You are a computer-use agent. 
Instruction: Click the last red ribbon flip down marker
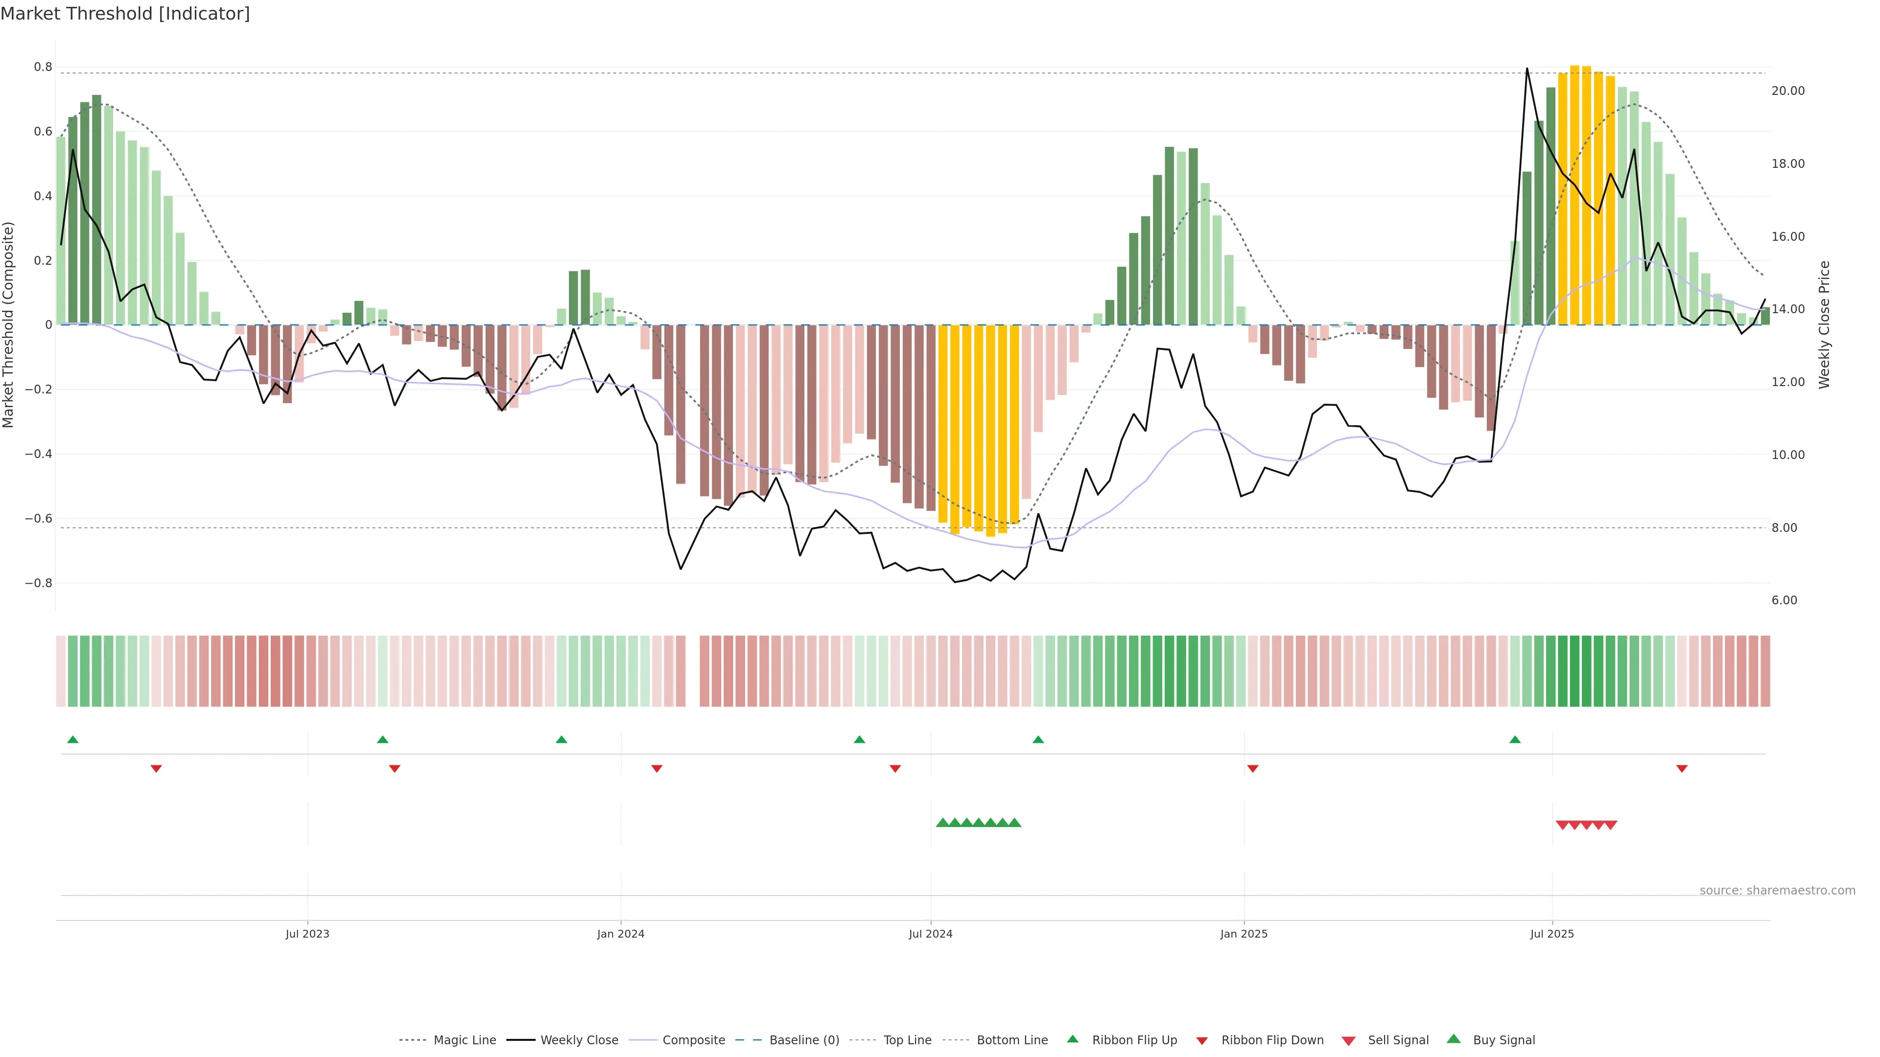1682,768
